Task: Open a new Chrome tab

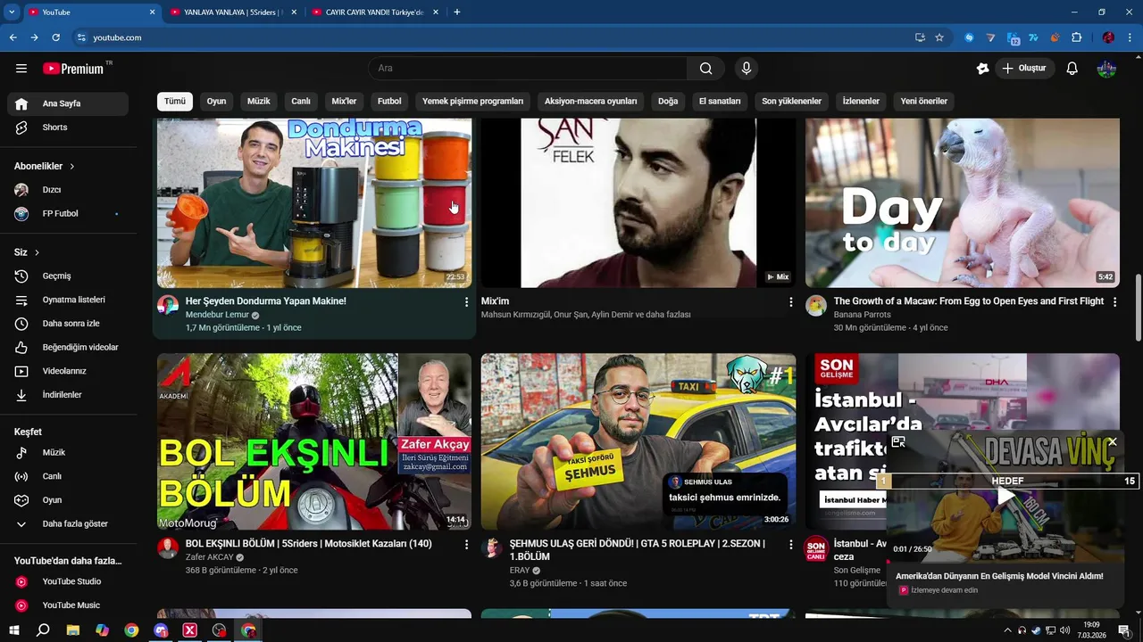Action: 457,12
